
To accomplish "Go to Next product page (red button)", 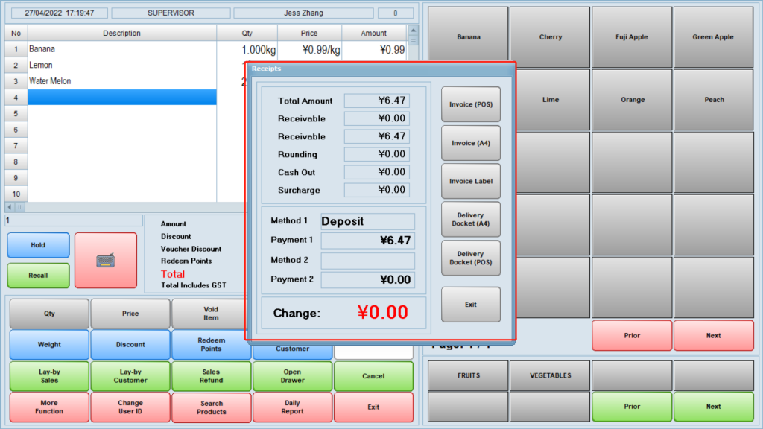I will (x=713, y=336).
